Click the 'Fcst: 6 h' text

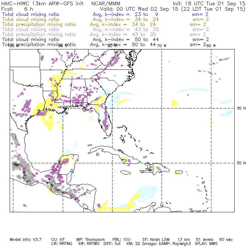click(x=17, y=9)
